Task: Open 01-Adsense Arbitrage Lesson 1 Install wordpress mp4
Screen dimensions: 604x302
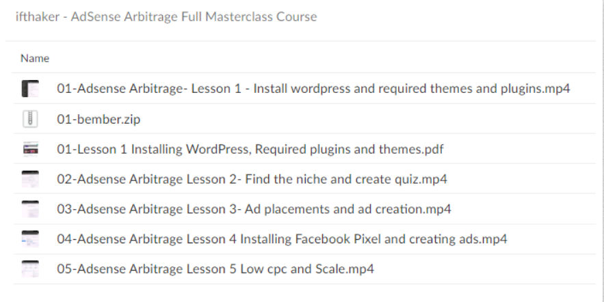Action: tap(313, 89)
